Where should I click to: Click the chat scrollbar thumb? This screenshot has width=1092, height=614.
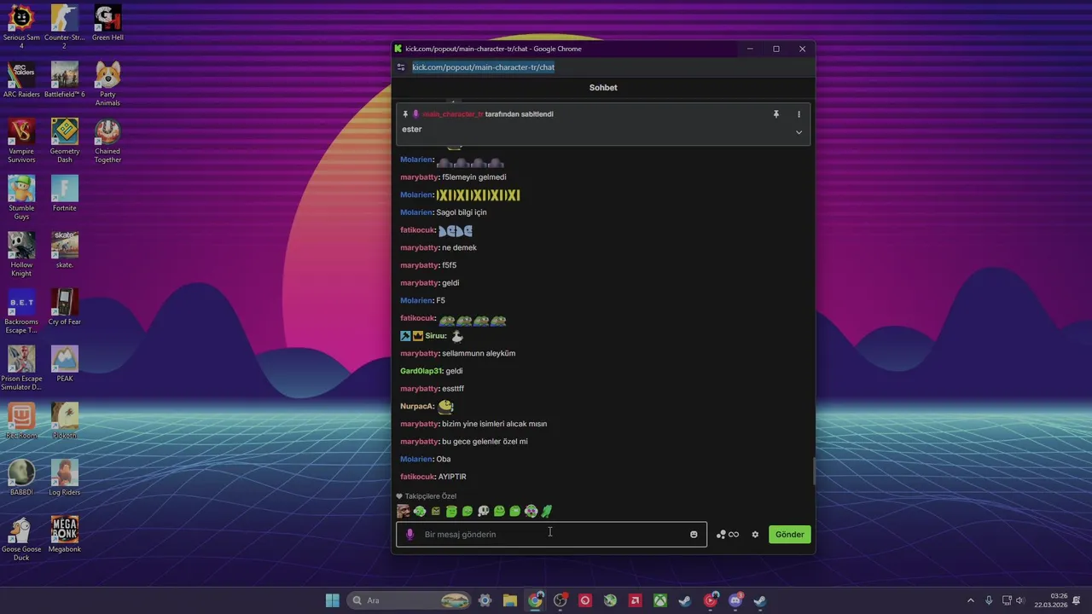point(814,472)
